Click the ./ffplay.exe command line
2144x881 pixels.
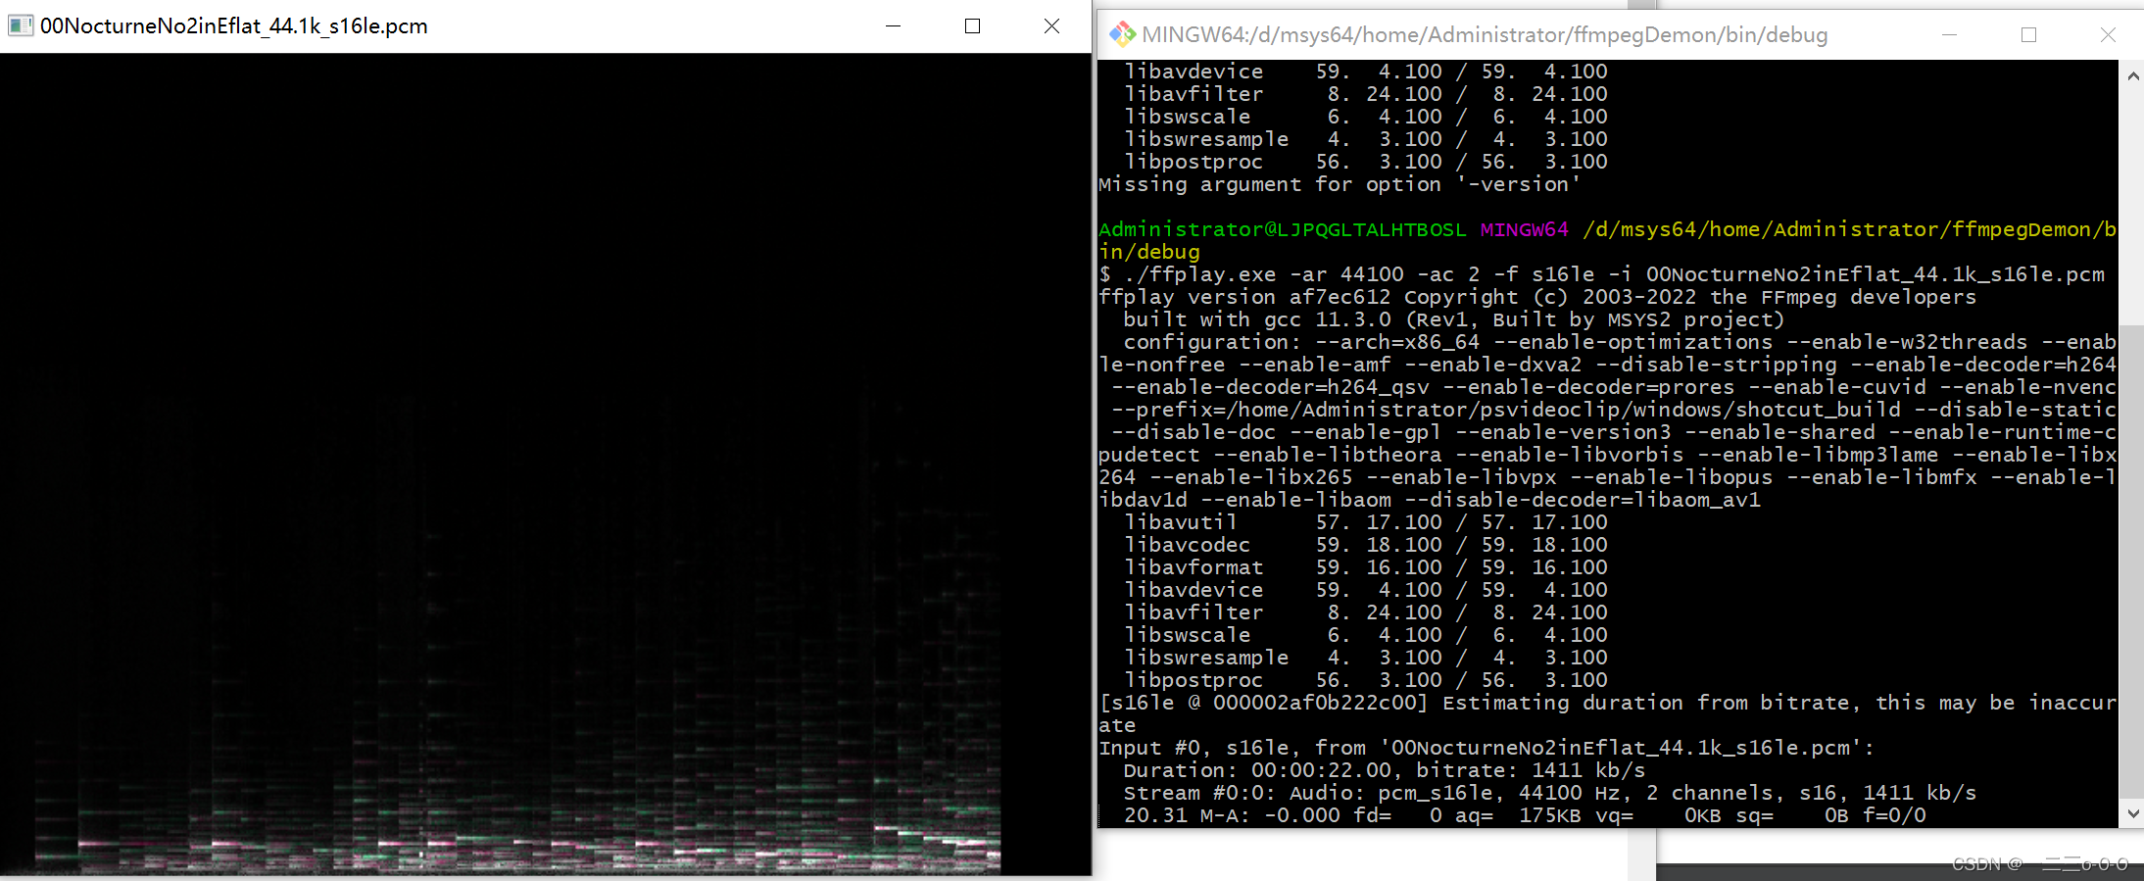(1601, 274)
